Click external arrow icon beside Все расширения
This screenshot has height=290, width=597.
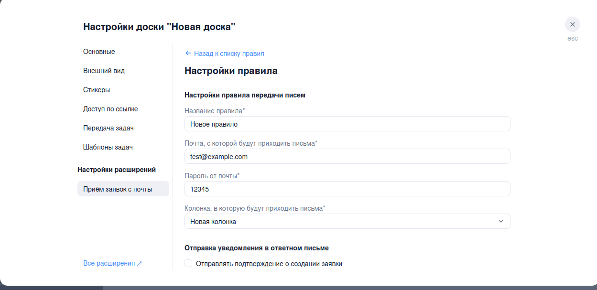coord(140,264)
